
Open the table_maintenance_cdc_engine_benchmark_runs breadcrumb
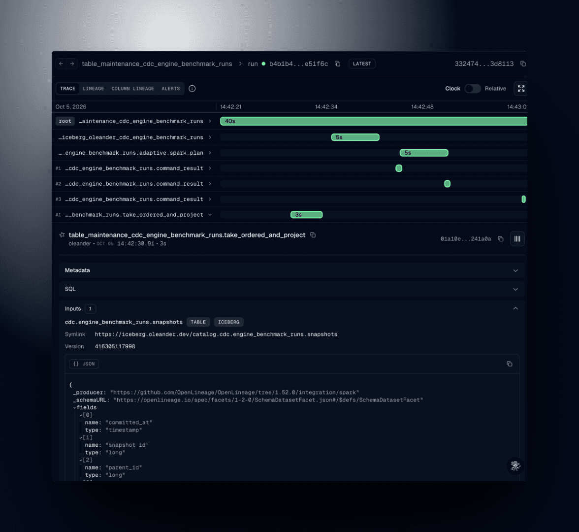[x=157, y=64]
